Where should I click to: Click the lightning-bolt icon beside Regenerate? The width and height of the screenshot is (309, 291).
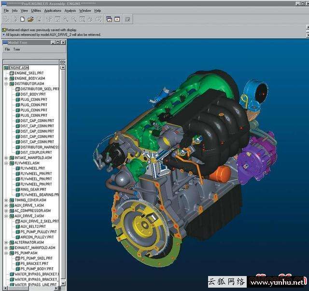pyautogui.click(x=15, y=19)
